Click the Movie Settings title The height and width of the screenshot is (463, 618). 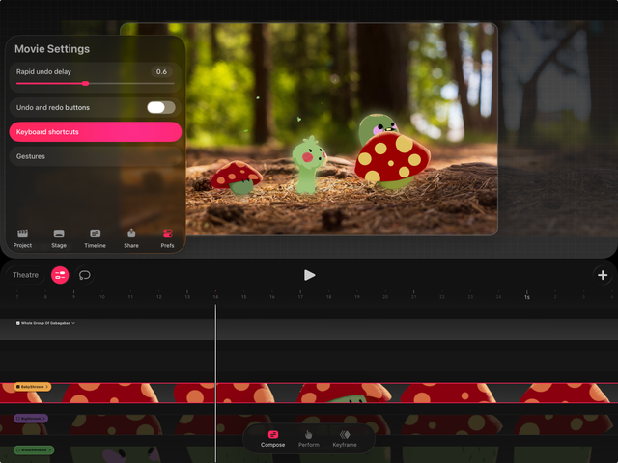52,49
